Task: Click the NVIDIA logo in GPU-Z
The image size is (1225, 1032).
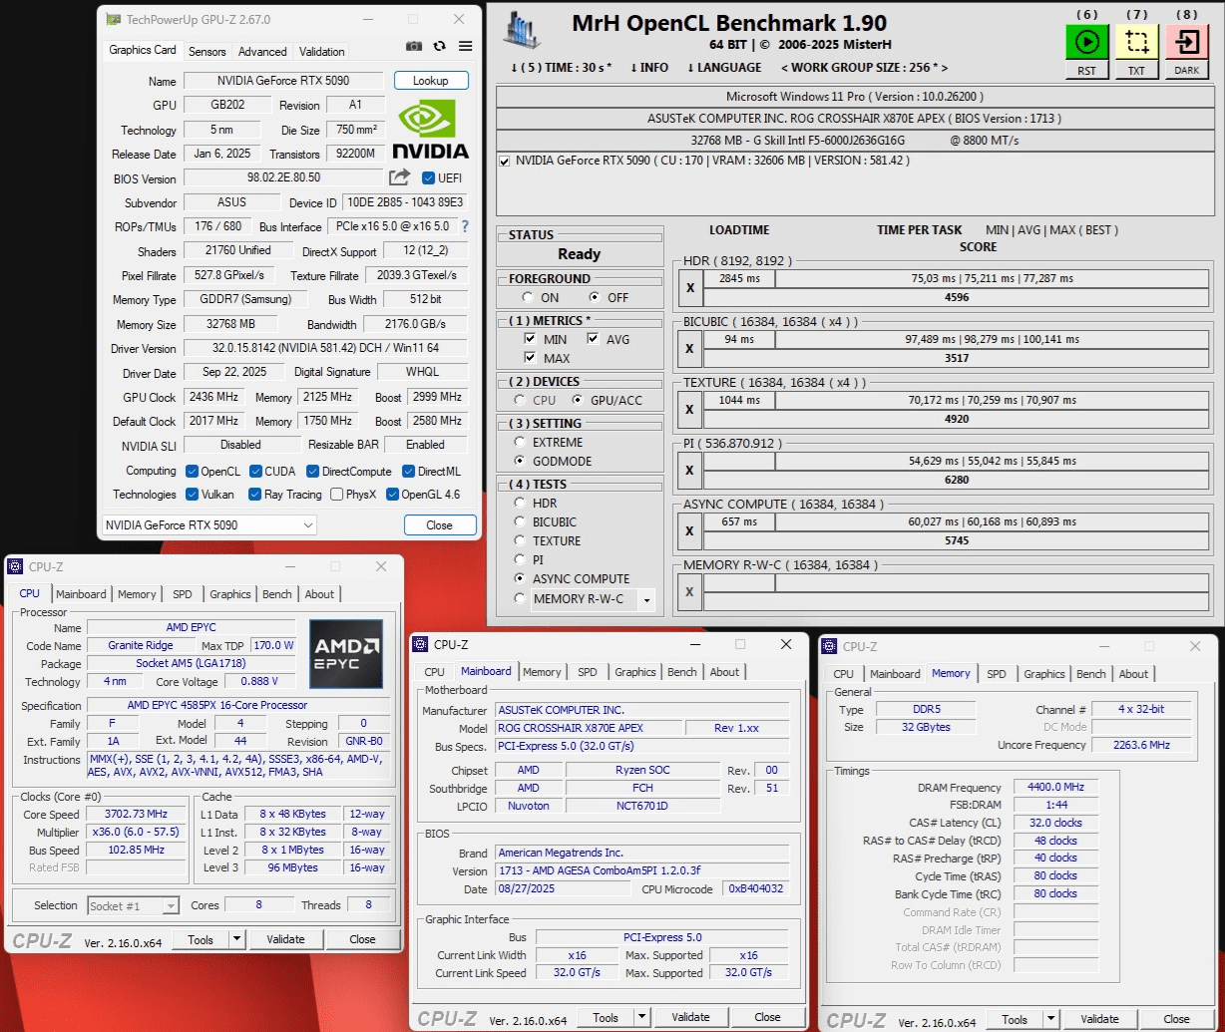Action: pyautogui.click(x=429, y=130)
